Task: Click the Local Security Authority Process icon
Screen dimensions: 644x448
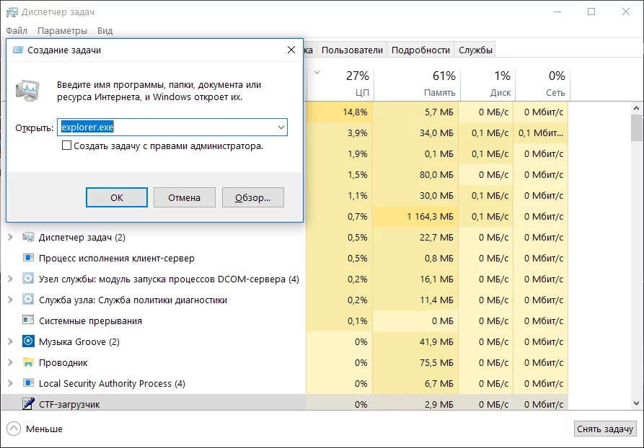Action: pos(28,384)
